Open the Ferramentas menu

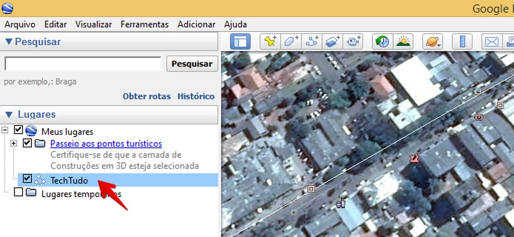click(144, 25)
